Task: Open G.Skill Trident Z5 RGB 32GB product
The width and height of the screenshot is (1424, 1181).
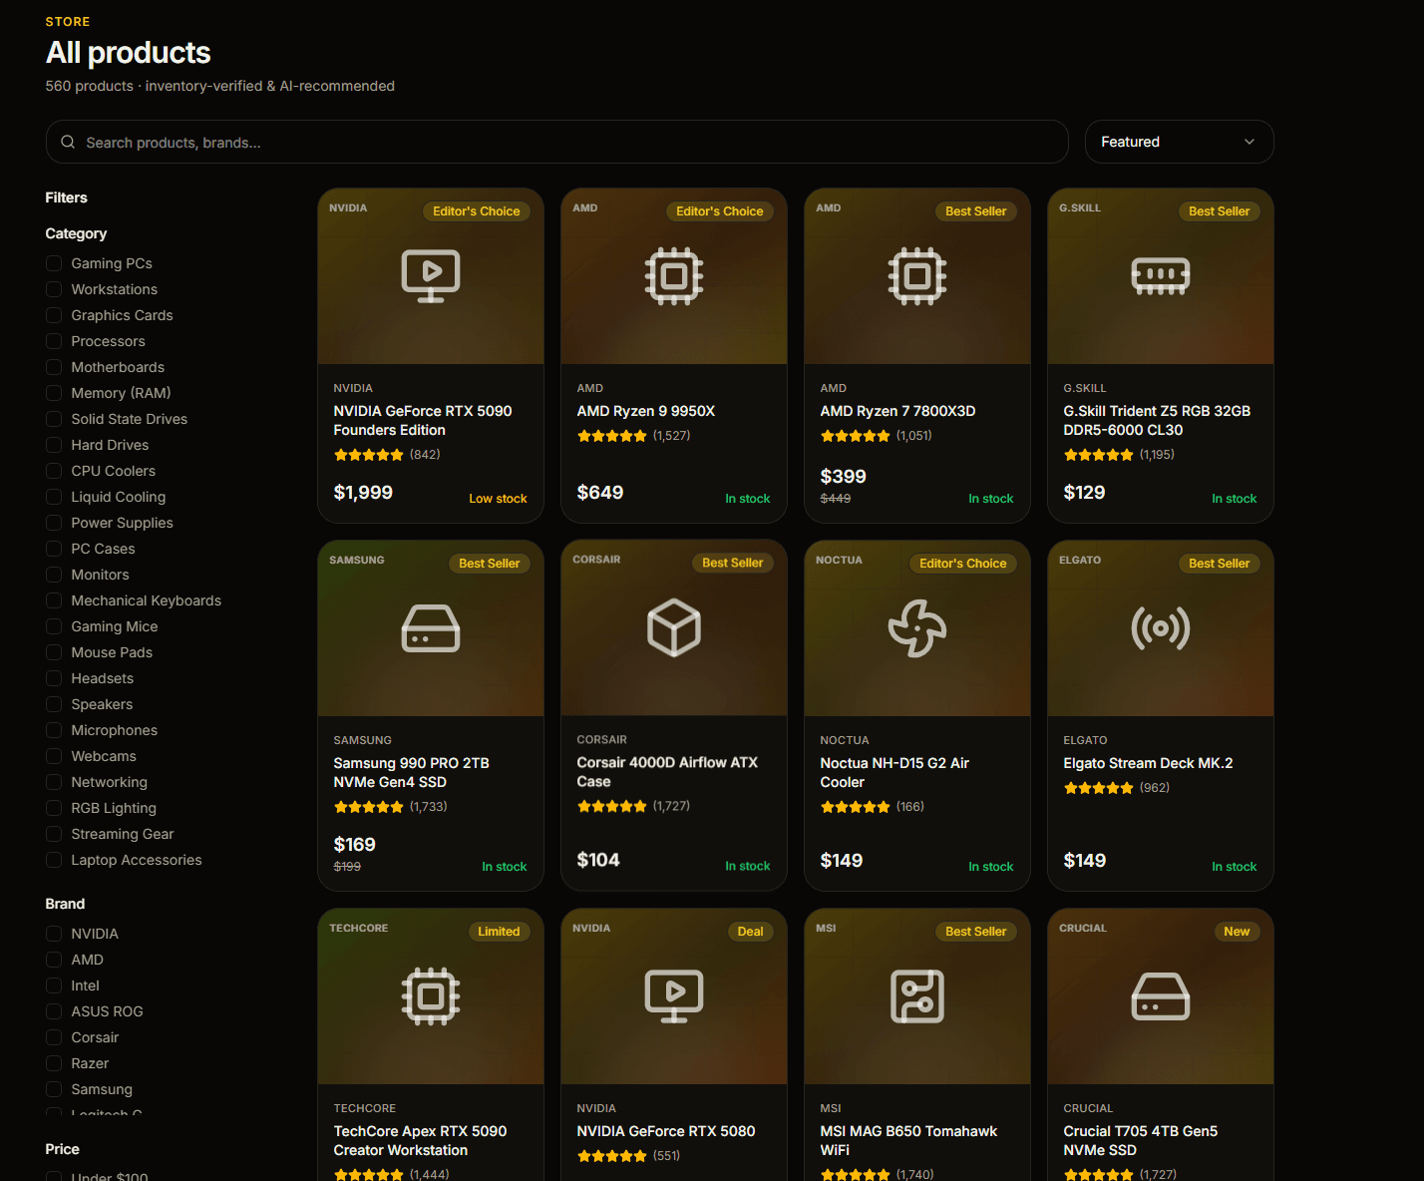Action: coord(1157,421)
